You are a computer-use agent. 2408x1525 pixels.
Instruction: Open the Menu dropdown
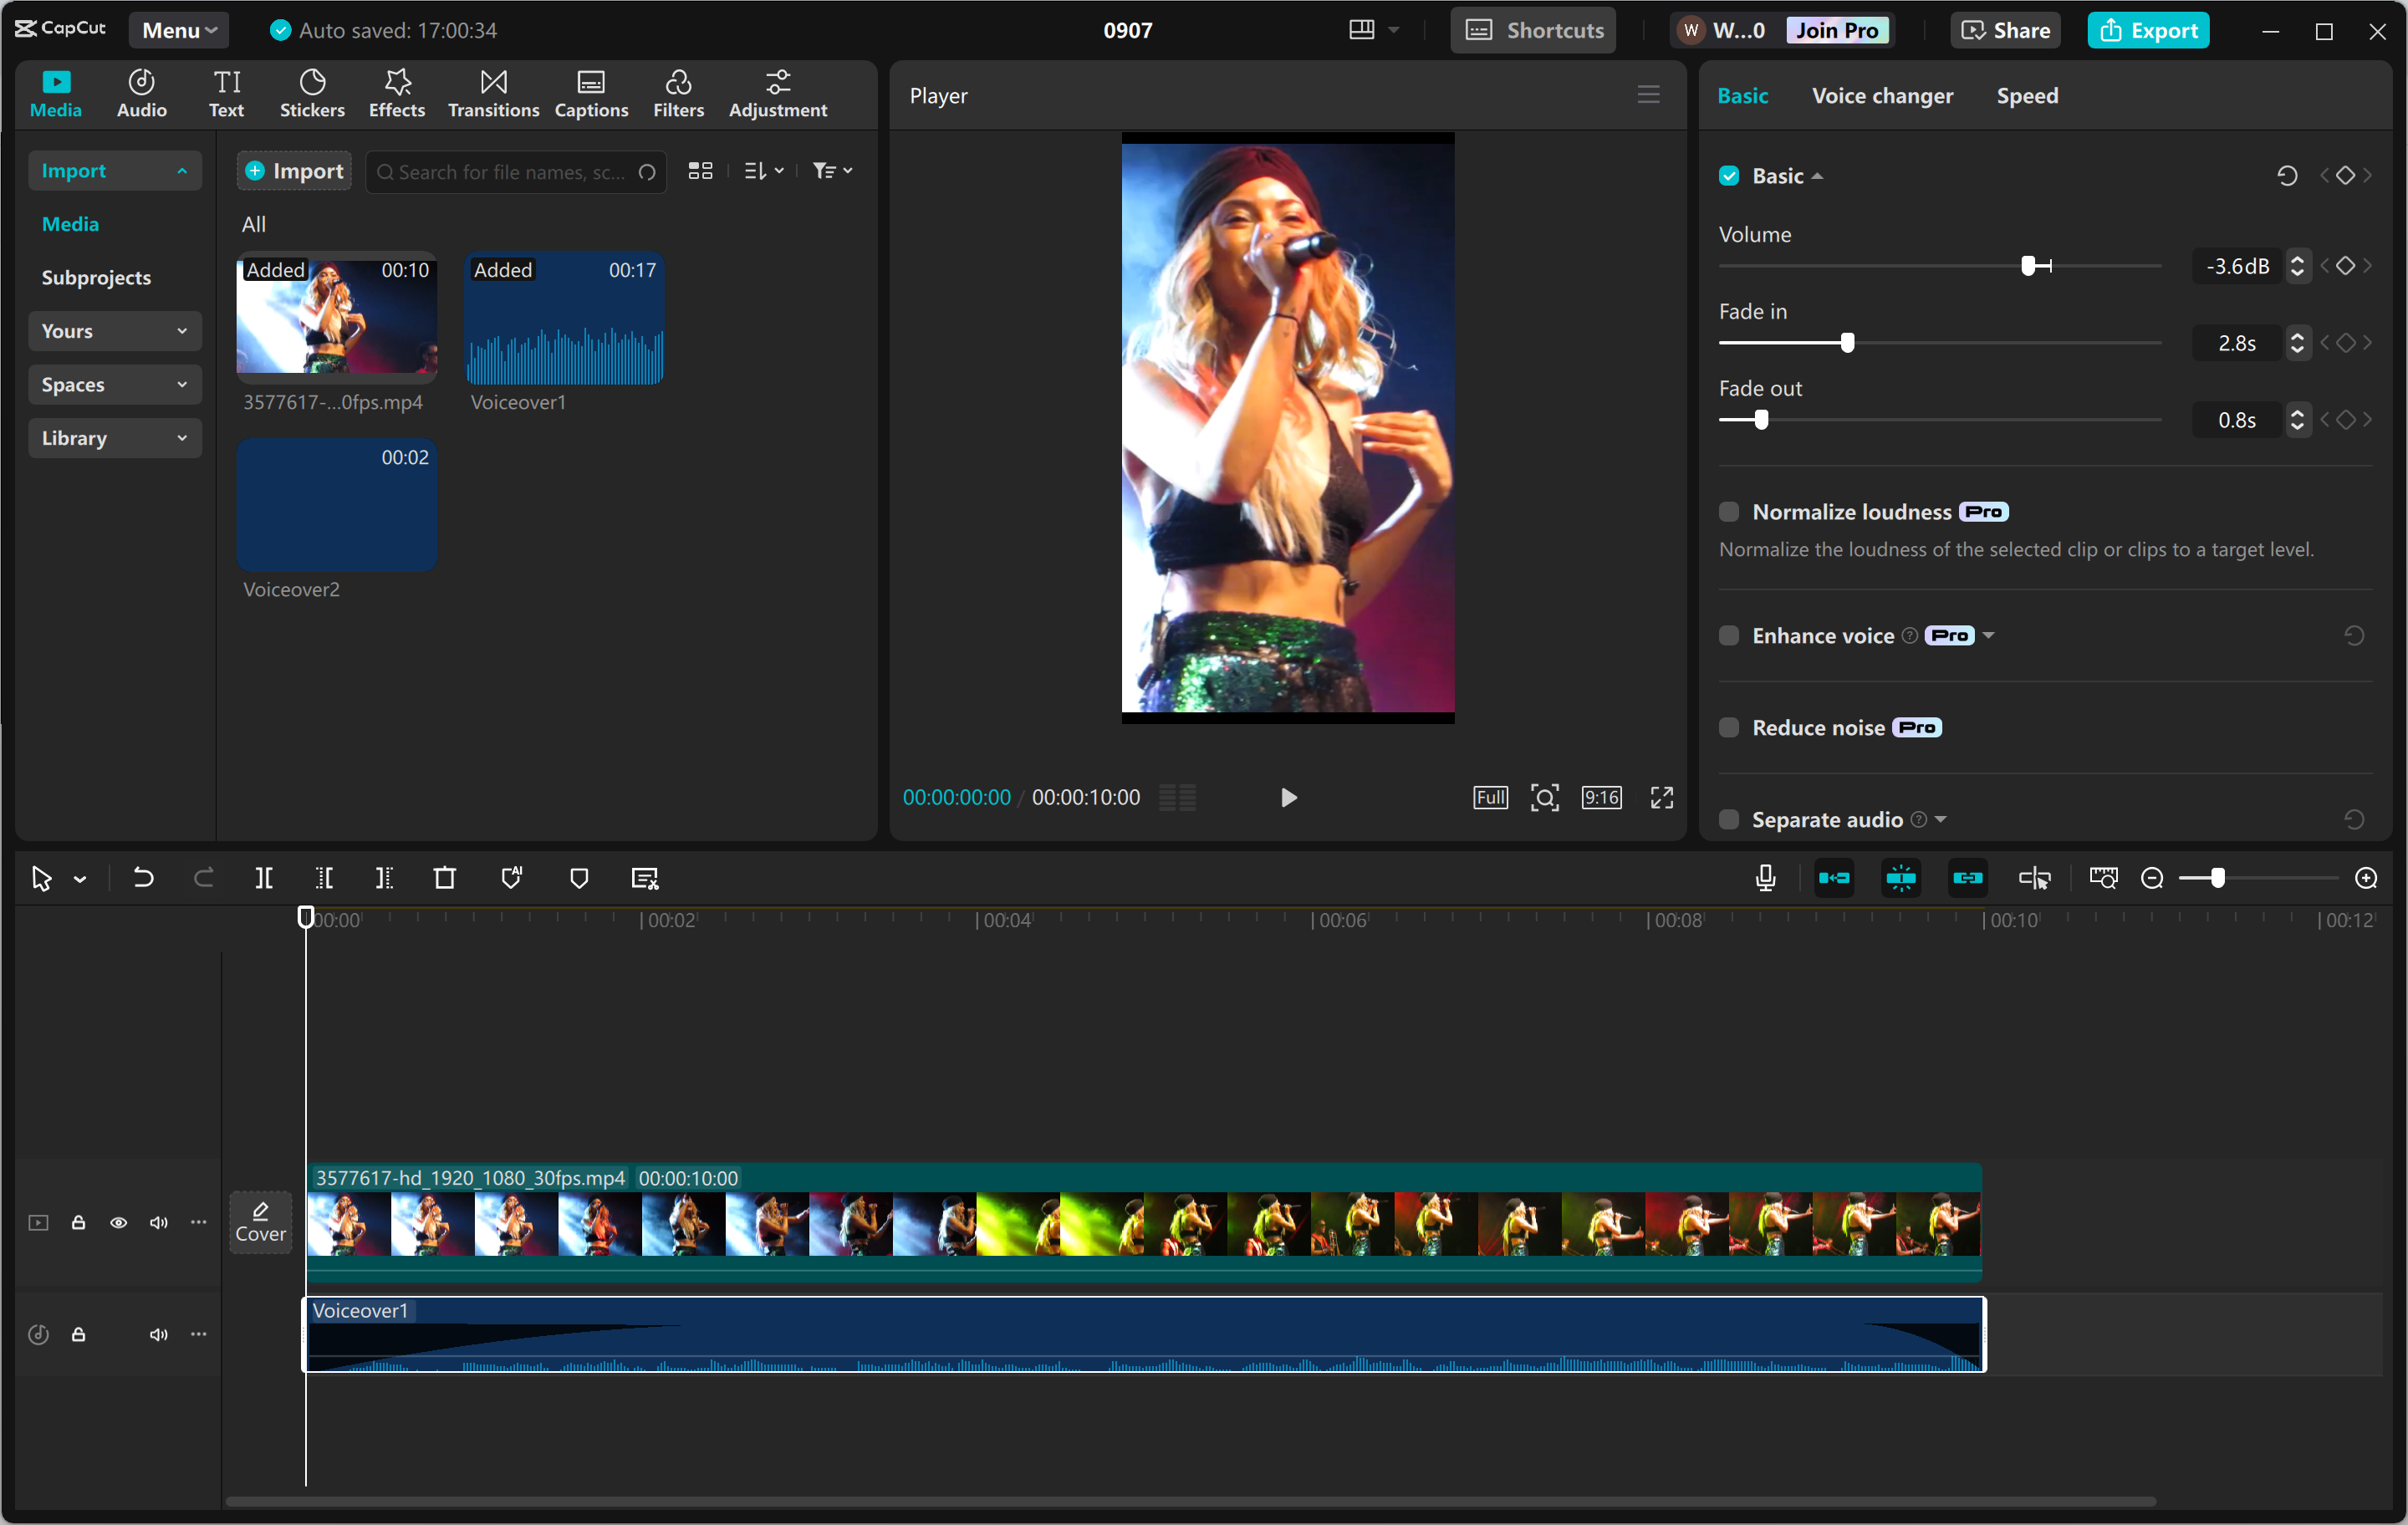(x=178, y=29)
